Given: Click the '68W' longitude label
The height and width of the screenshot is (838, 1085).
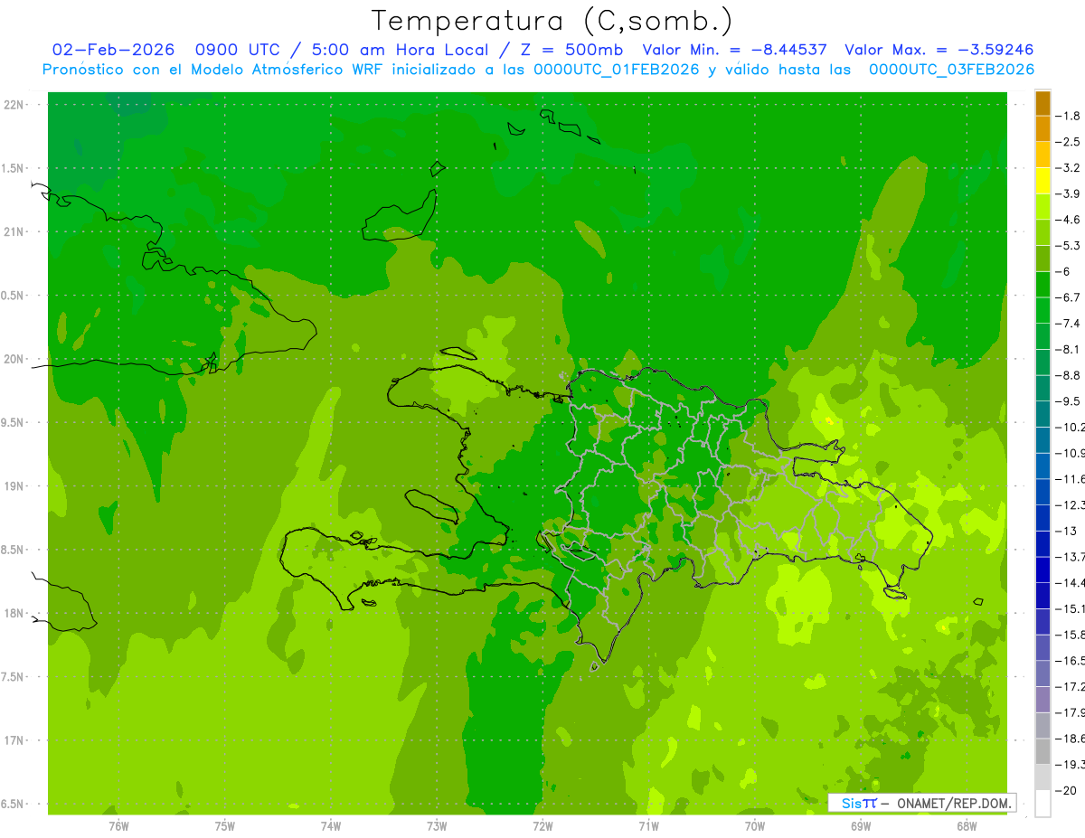Looking at the screenshot, I should pyautogui.click(x=967, y=826).
